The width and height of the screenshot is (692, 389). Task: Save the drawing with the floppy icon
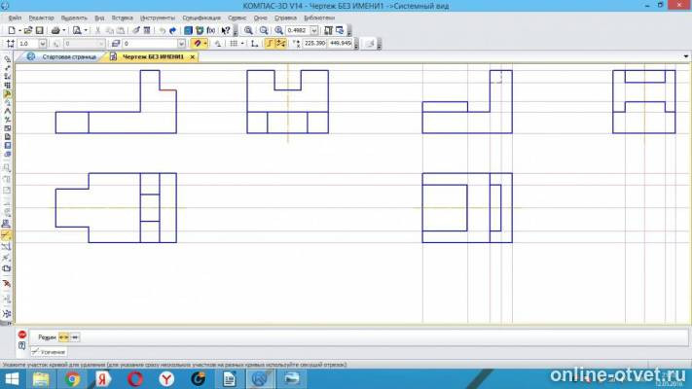[39, 30]
